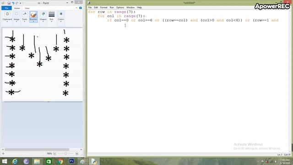Expand the Clipboard group in Paint
The width and height of the screenshot is (293, 165).
point(7,17)
